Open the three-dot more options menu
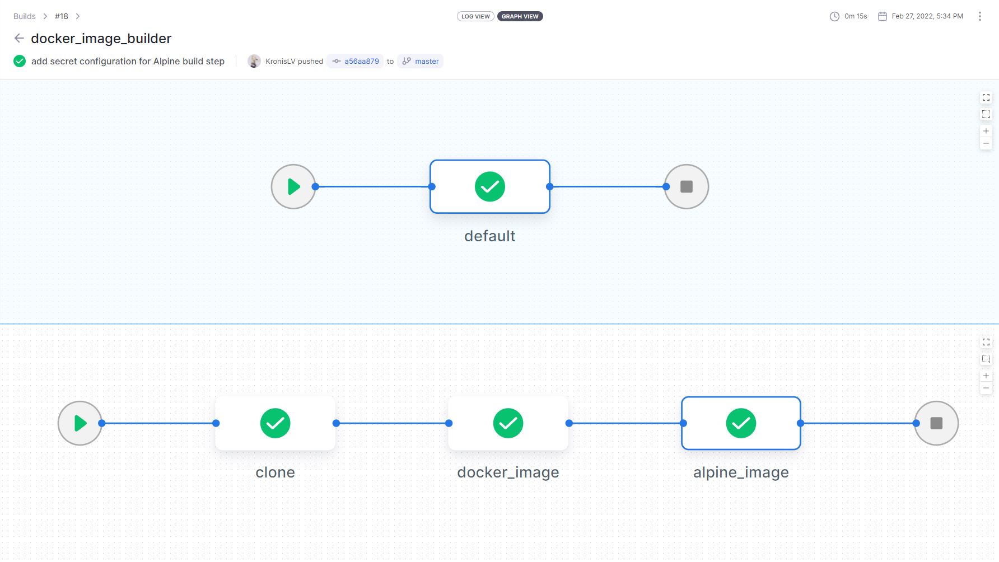The height and width of the screenshot is (562, 999). click(x=980, y=16)
